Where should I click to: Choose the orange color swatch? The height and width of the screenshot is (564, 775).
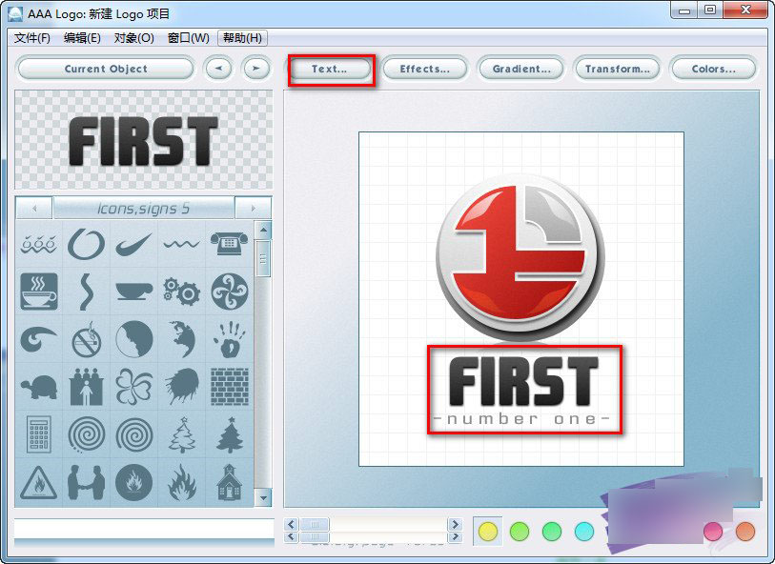(x=745, y=532)
